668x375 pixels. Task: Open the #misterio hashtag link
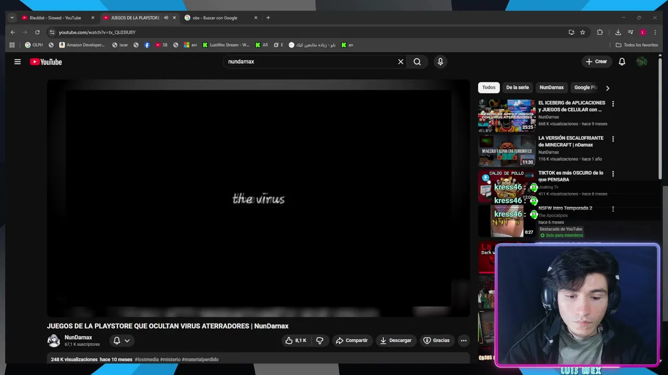170,359
